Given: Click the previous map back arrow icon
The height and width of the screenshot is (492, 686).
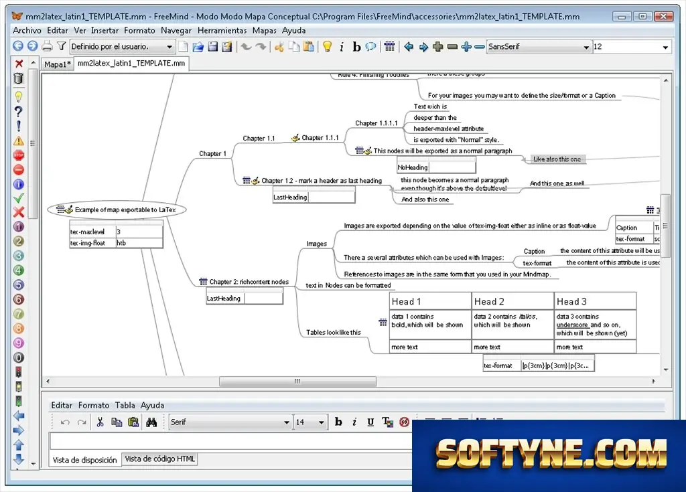Looking at the screenshot, I should point(18,46).
